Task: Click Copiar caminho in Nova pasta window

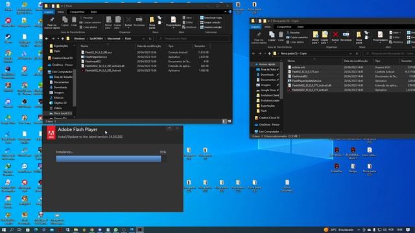Action: [297, 38]
